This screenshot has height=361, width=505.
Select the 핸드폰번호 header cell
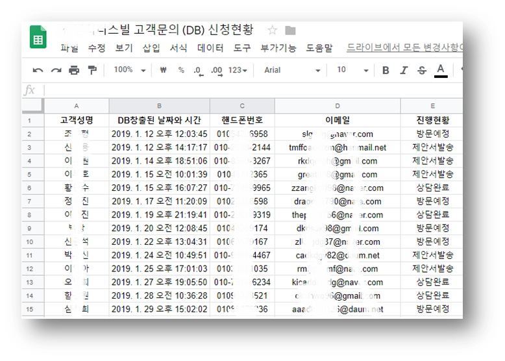coord(242,120)
